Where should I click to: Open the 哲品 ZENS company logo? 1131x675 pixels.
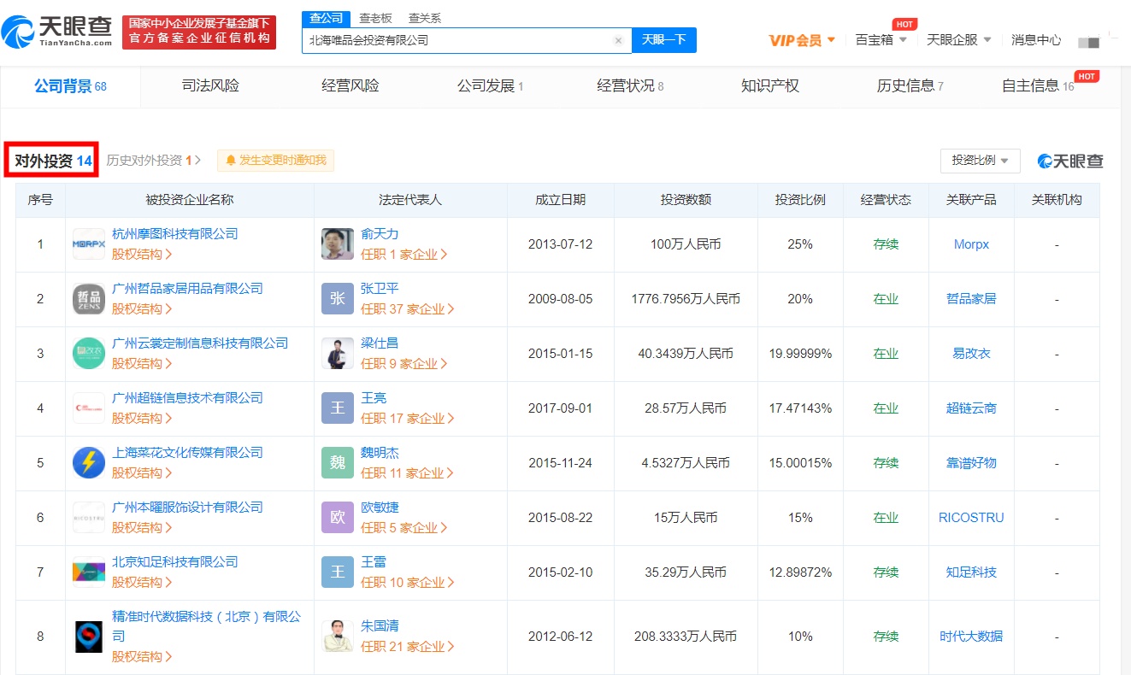point(89,299)
